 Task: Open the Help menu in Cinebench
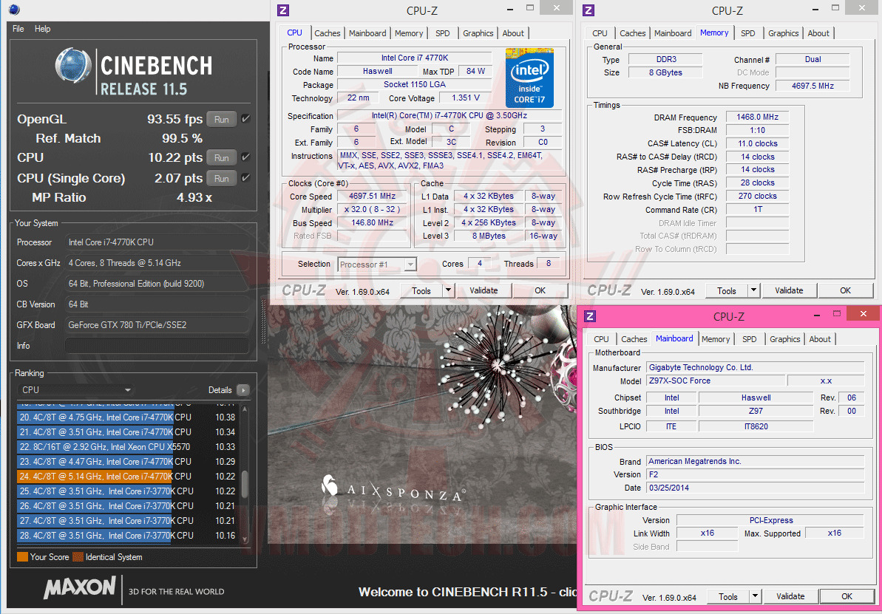[42, 29]
